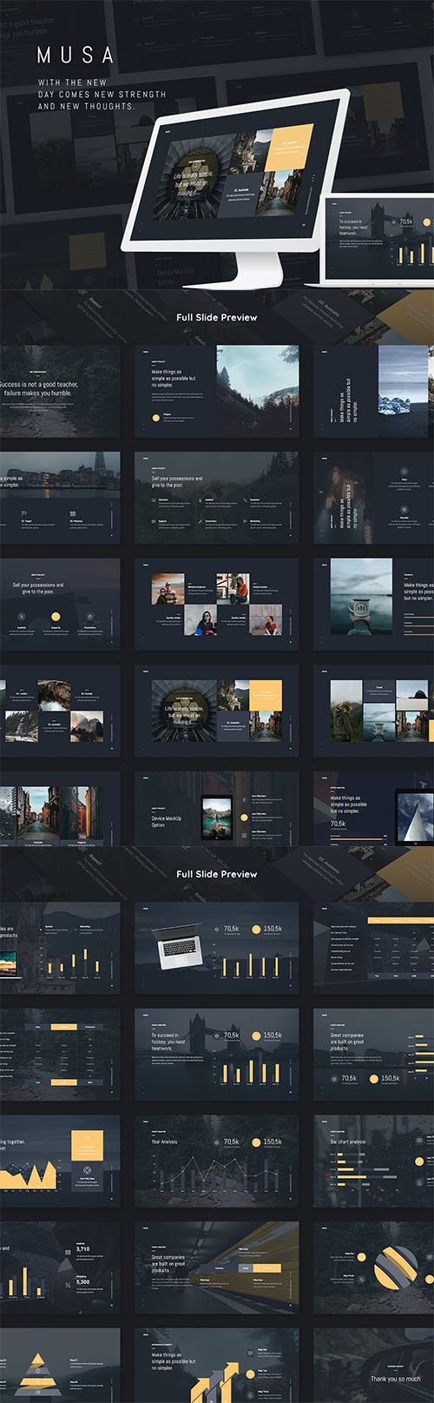The height and width of the screenshot is (1403, 434).
Task: Open the 'Sell your possessions' slide with three round icons
Action: (x=60, y=605)
